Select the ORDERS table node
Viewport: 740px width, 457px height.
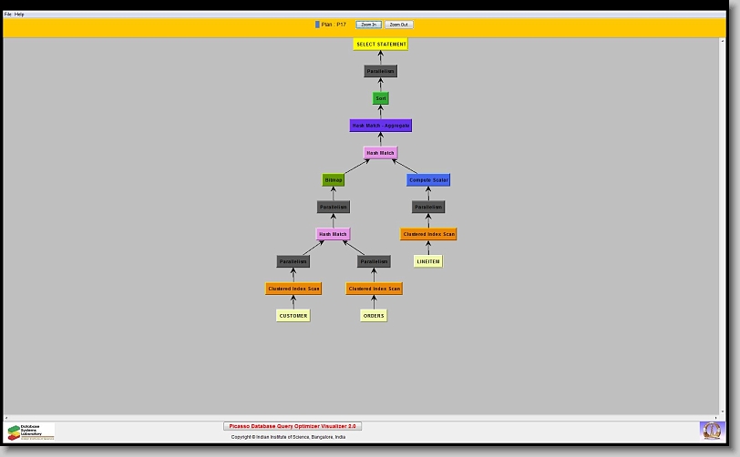pyautogui.click(x=374, y=316)
